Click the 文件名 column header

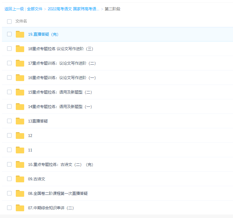coord(21,21)
